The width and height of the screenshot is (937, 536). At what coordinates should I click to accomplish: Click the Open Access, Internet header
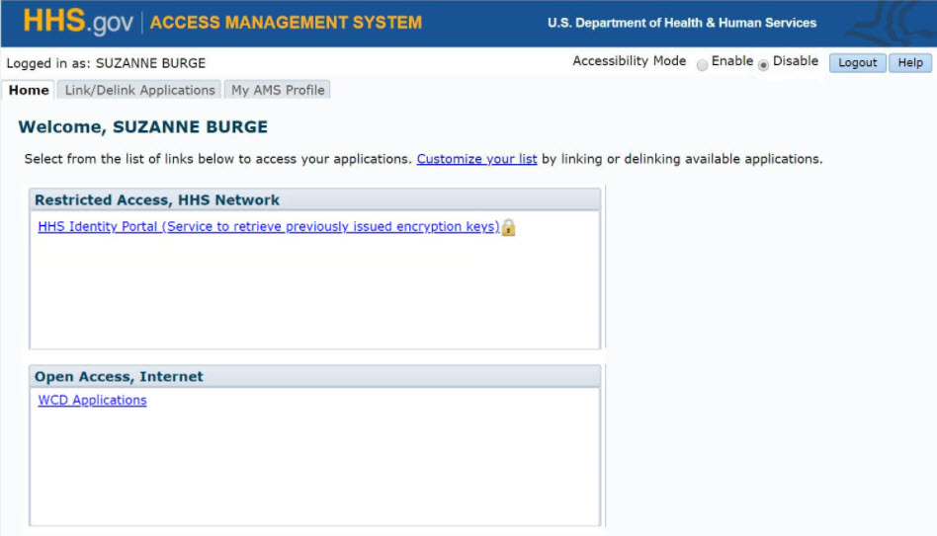click(119, 376)
